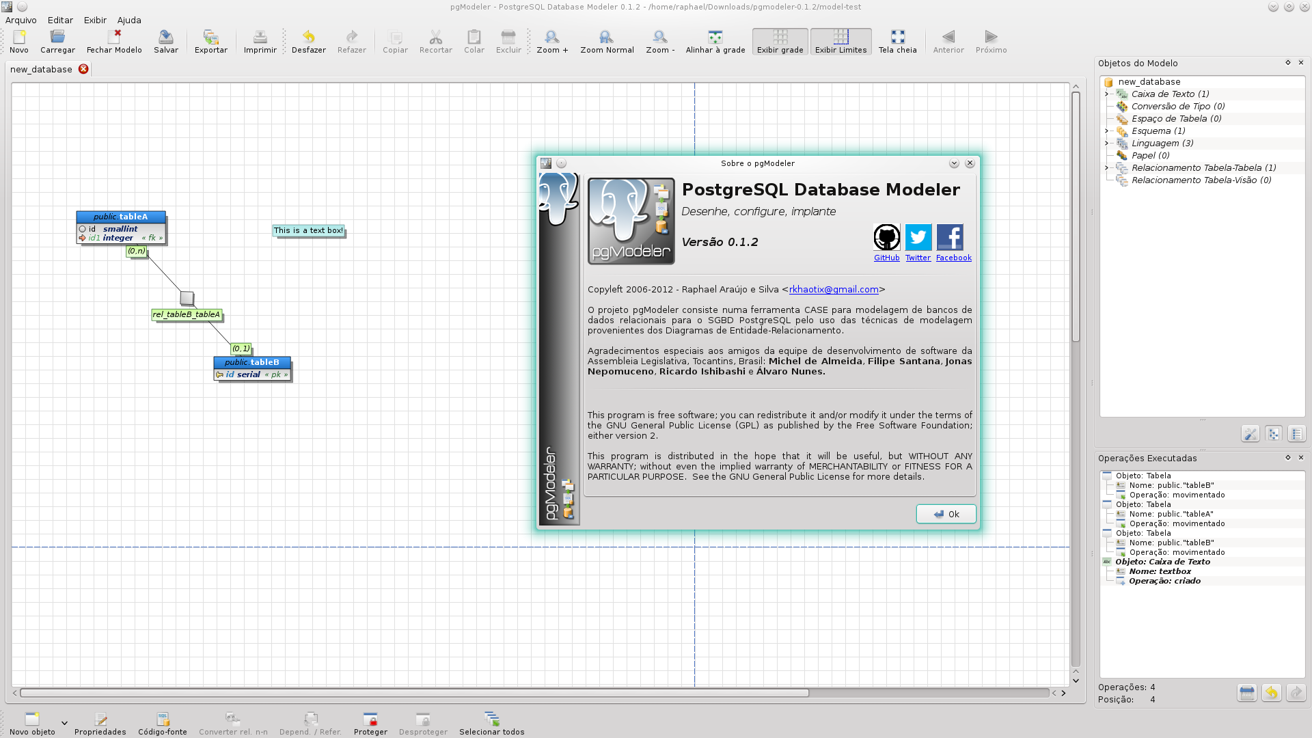Click the canvas vertical scrollbar

point(1076,217)
